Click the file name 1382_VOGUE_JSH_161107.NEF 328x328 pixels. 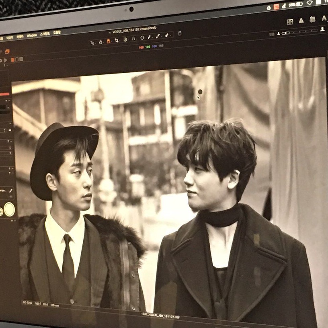[x=160, y=315]
